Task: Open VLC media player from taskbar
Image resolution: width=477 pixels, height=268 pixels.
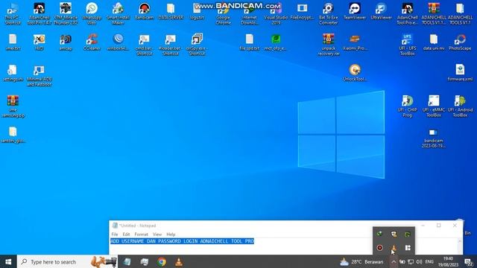Action: [x=179, y=261]
